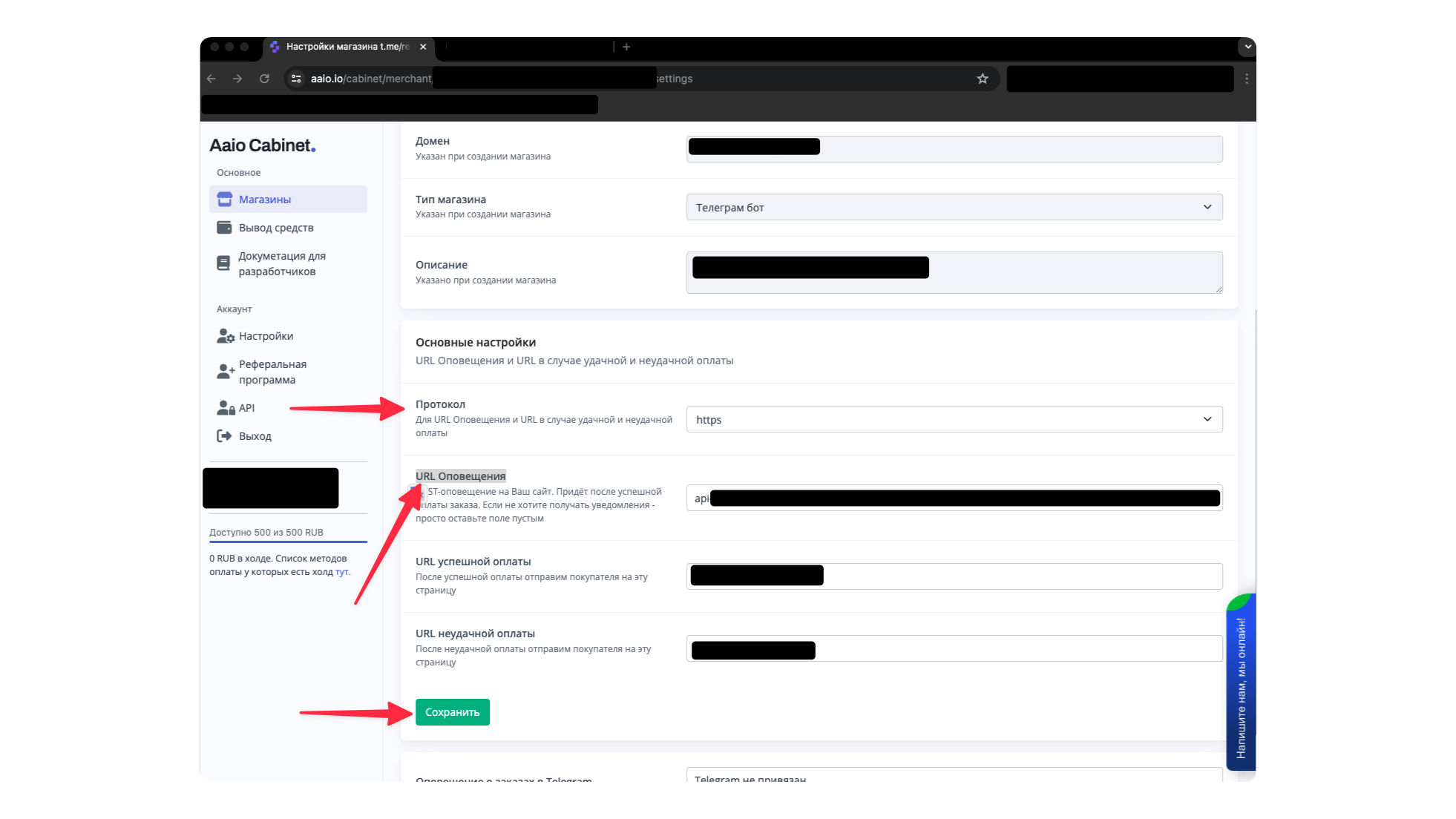The image size is (1456, 819).
Task: View site information icon in address bar
Action: [296, 79]
